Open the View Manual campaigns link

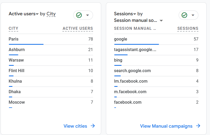click(x=166, y=126)
